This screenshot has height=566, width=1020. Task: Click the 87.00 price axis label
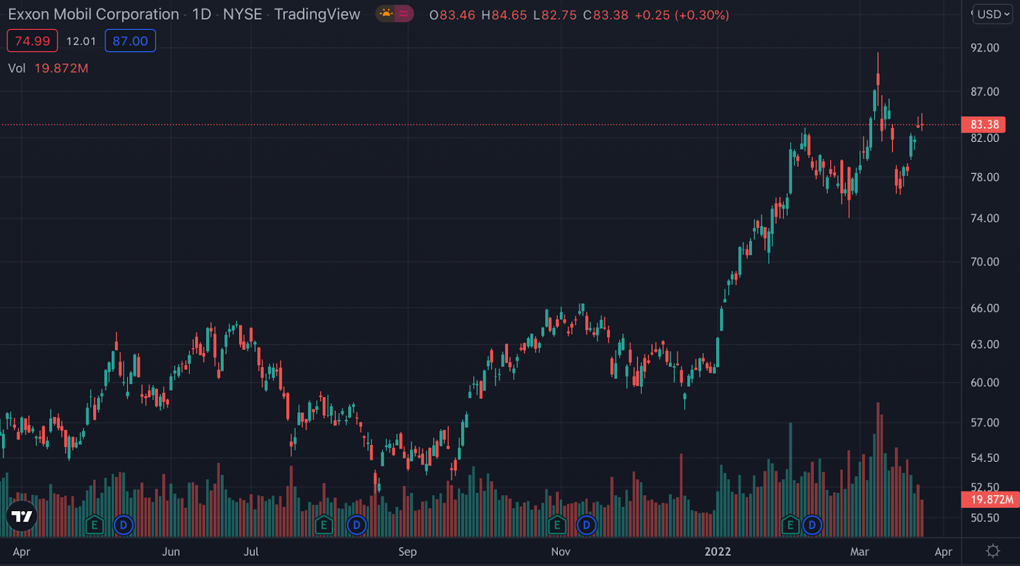pos(985,92)
